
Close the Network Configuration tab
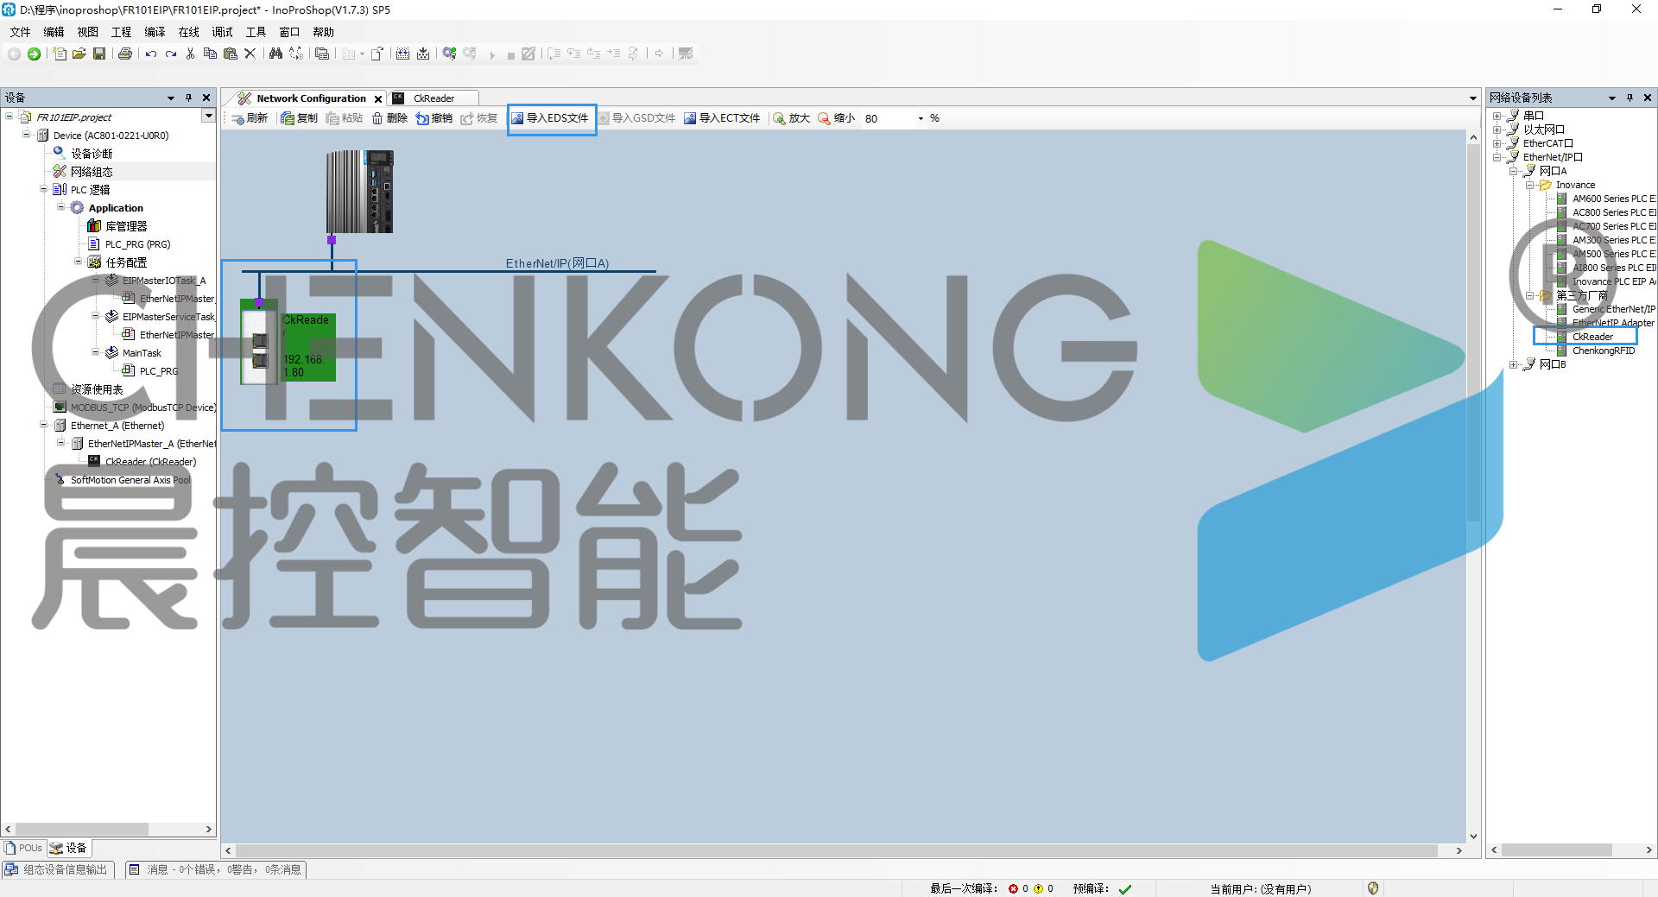[x=378, y=98]
